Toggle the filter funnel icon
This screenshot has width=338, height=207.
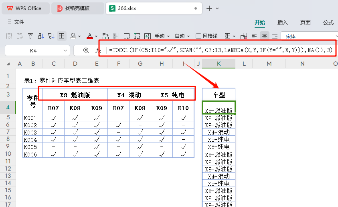(x=30, y=36)
